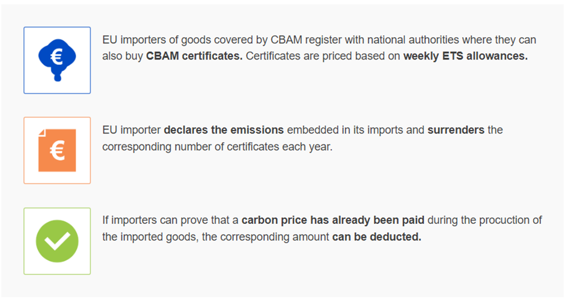Click the bold word "surrenders"
The image size is (565, 299).
tap(456, 130)
